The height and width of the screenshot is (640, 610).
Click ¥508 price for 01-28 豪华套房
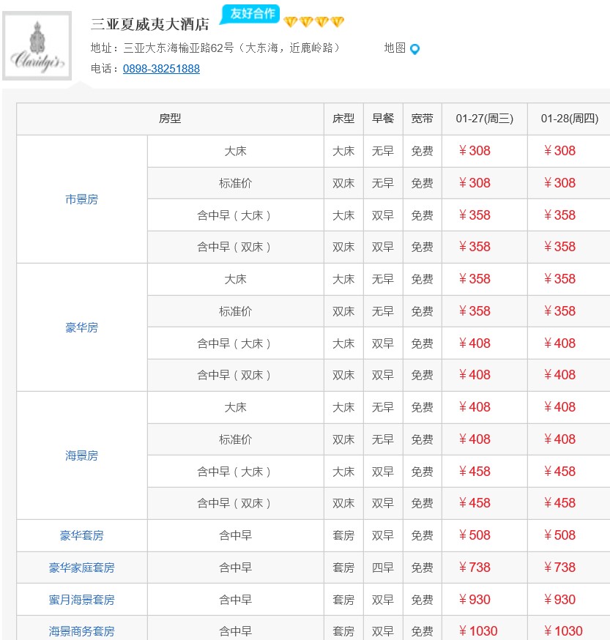(559, 535)
